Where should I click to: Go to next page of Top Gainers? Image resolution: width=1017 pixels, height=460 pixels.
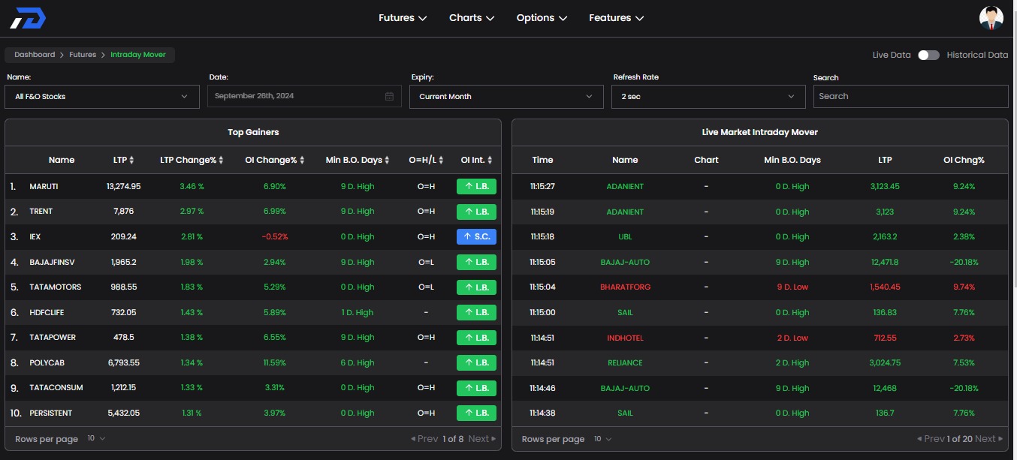(x=482, y=439)
